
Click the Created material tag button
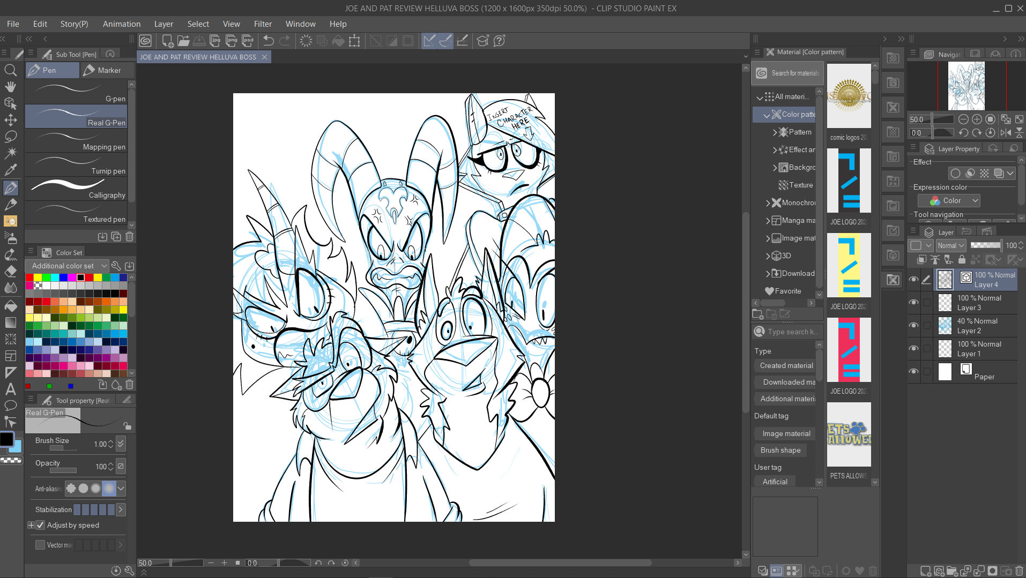coord(786,365)
